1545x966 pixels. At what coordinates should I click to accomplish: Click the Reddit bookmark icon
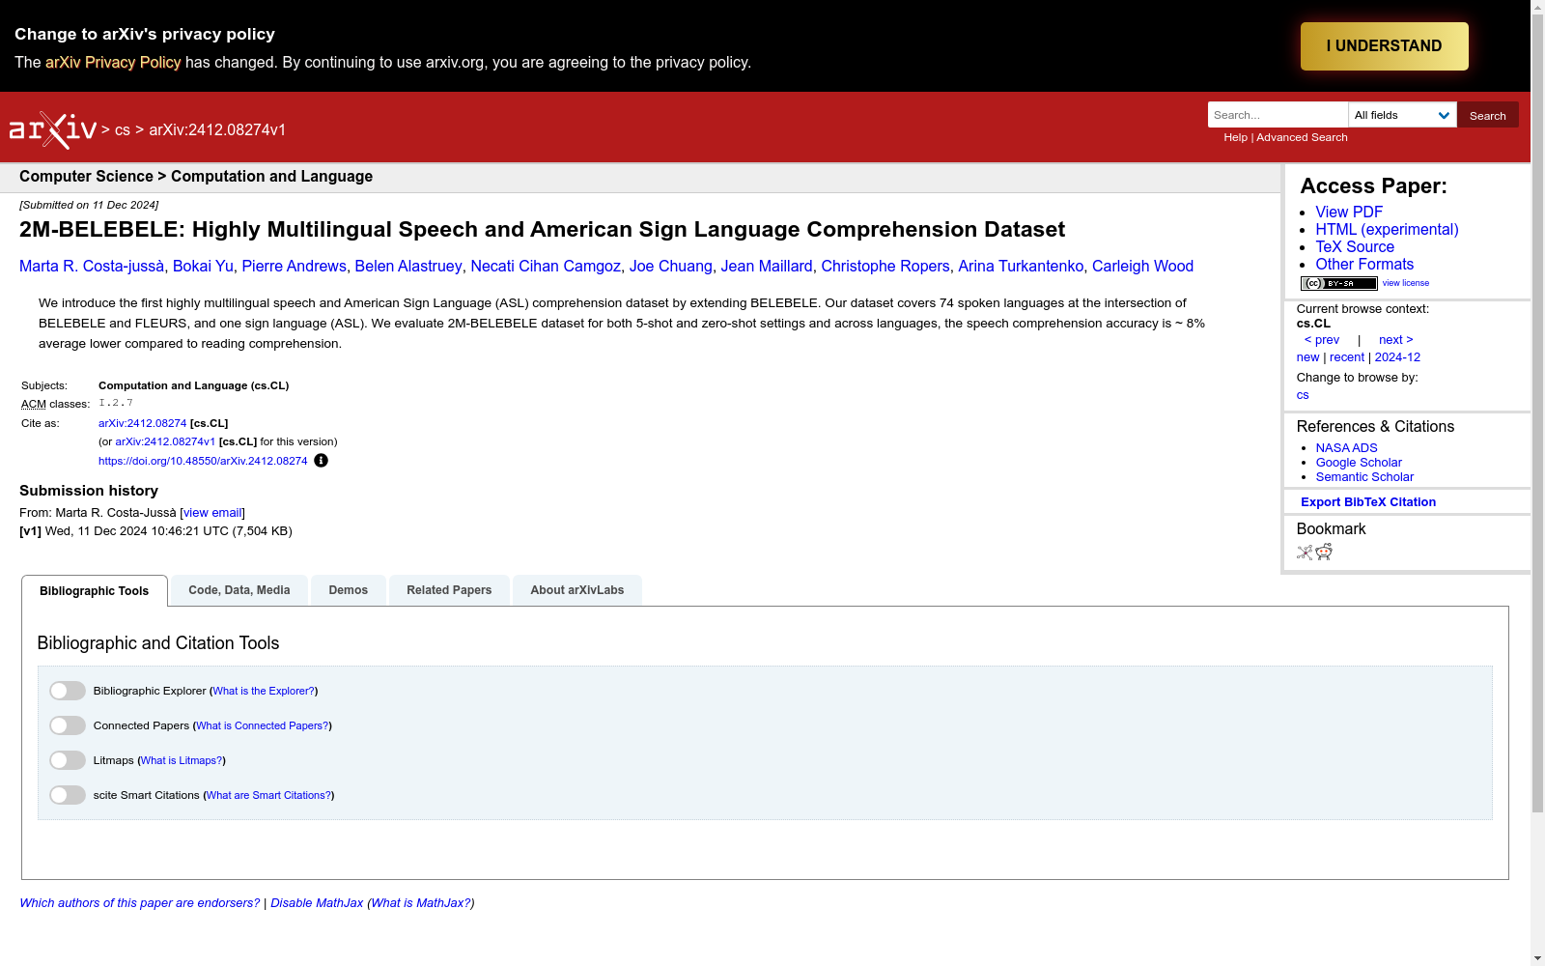click(x=1324, y=553)
